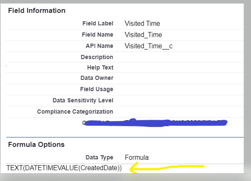Click the Data Type row label

point(99,157)
